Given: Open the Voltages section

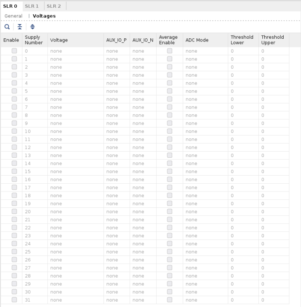Looking at the screenshot, I should click(44, 16).
